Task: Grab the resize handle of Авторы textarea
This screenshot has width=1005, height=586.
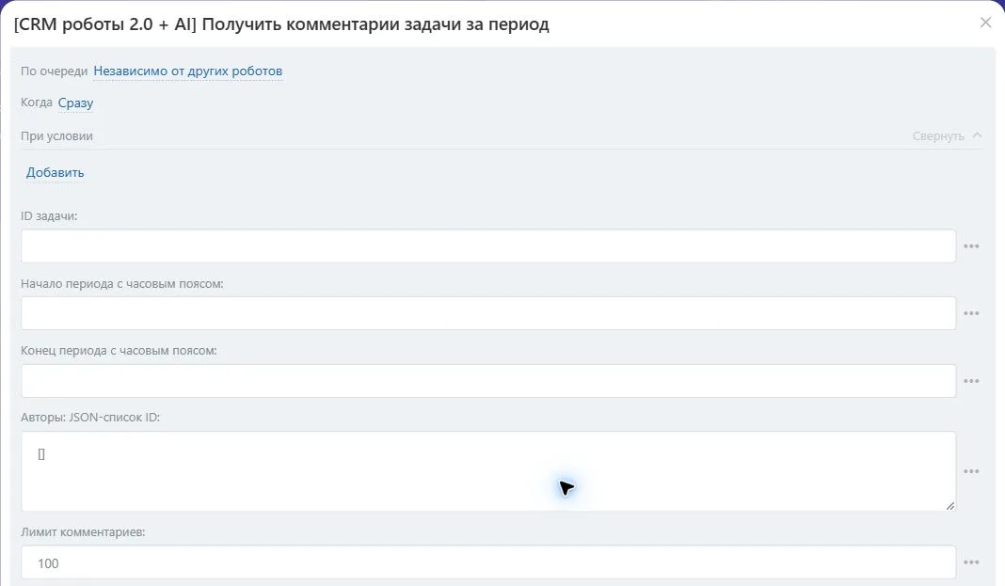Action: [x=949, y=505]
